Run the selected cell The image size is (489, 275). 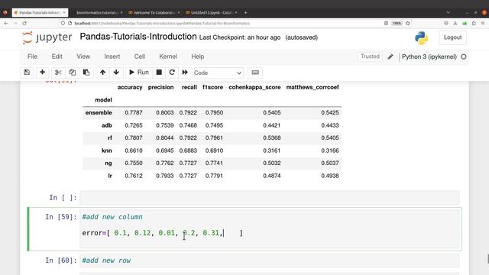[x=139, y=73]
